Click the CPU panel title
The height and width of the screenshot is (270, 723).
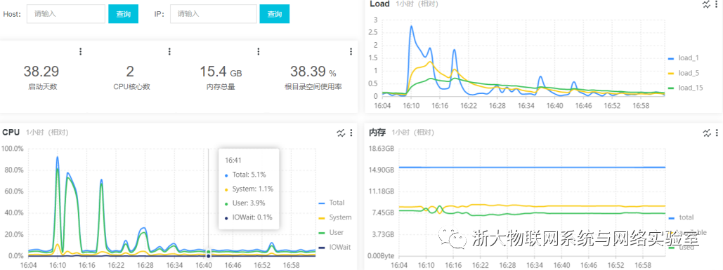coord(11,133)
